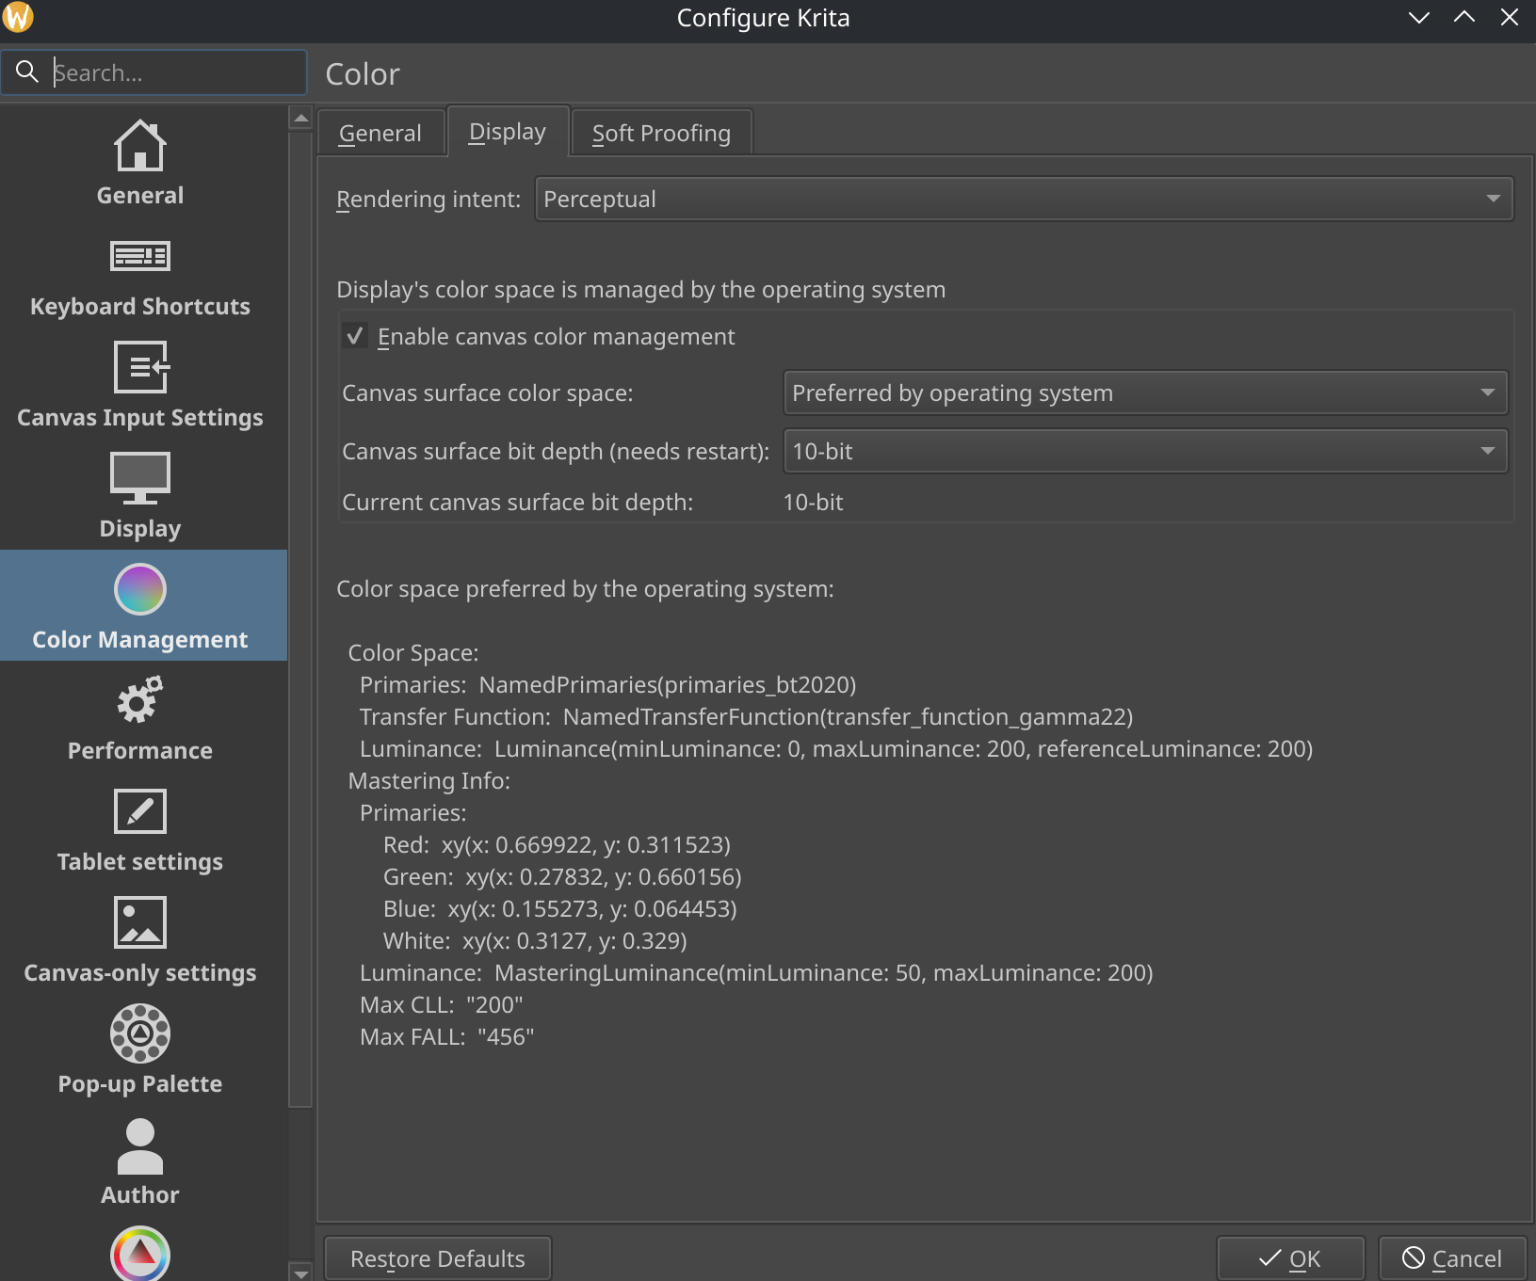
Task: Click the NamedPrimaries(primaries_bt2020) line
Action: click(x=608, y=684)
